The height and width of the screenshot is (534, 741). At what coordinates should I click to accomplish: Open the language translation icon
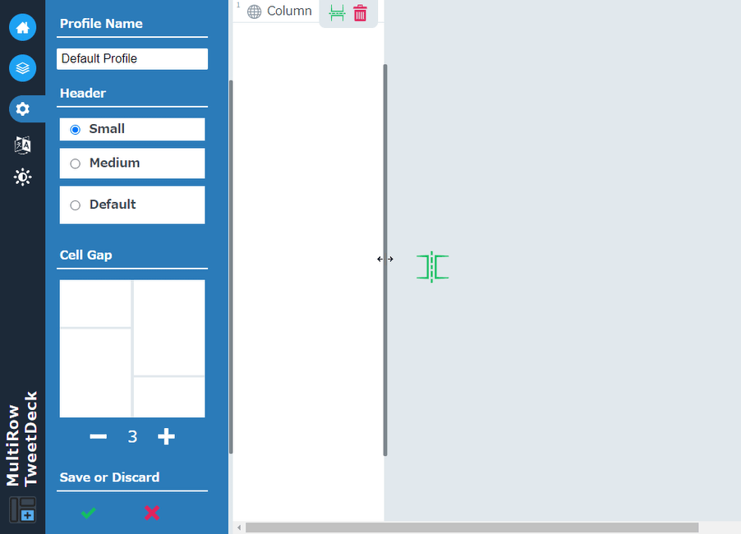pyautogui.click(x=23, y=145)
